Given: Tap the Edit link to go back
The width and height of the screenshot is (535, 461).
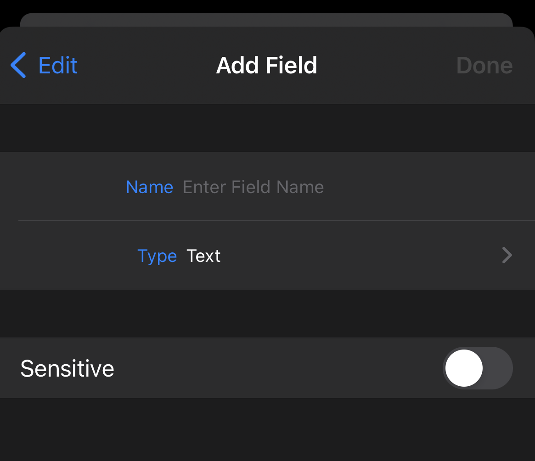Looking at the screenshot, I should 57,65.
